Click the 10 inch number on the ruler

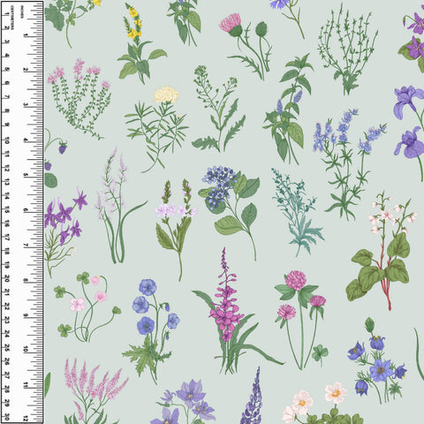tap(26, 349)
